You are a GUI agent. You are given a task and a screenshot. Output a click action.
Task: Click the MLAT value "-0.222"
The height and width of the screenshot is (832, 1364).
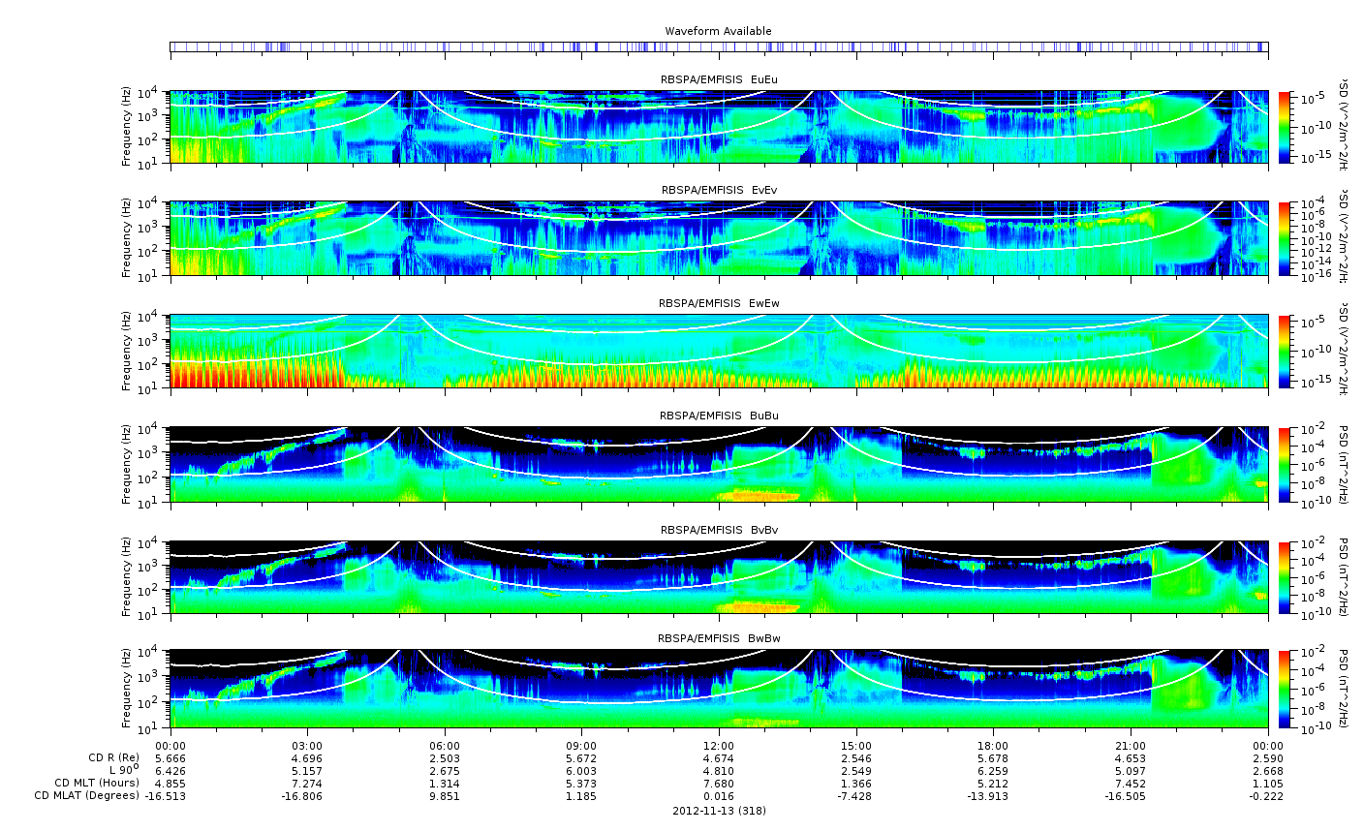(1268, 795)
